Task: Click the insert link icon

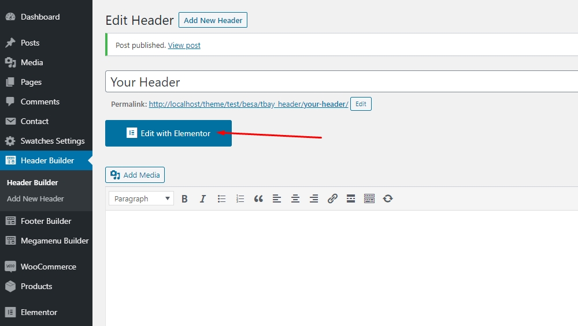Action: click(x=332, y=198)
